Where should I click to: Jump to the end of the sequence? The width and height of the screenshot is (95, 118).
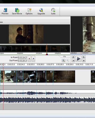point(84,61)
